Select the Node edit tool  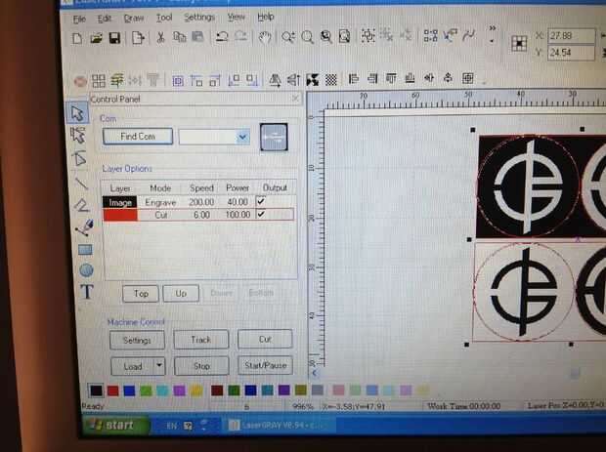(x=77, y=135)
